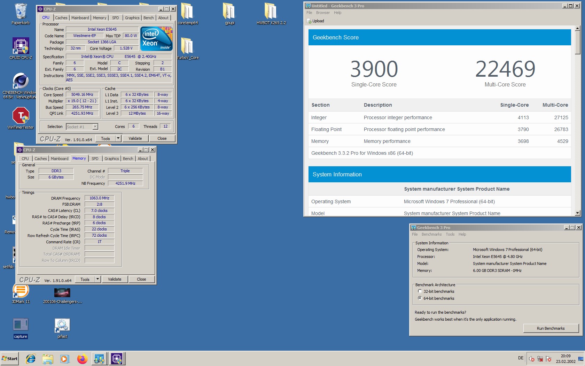This screenshot has height=366, width=585.
Task: Switch to Geekbench taskbar button
Action: (99, 358)
